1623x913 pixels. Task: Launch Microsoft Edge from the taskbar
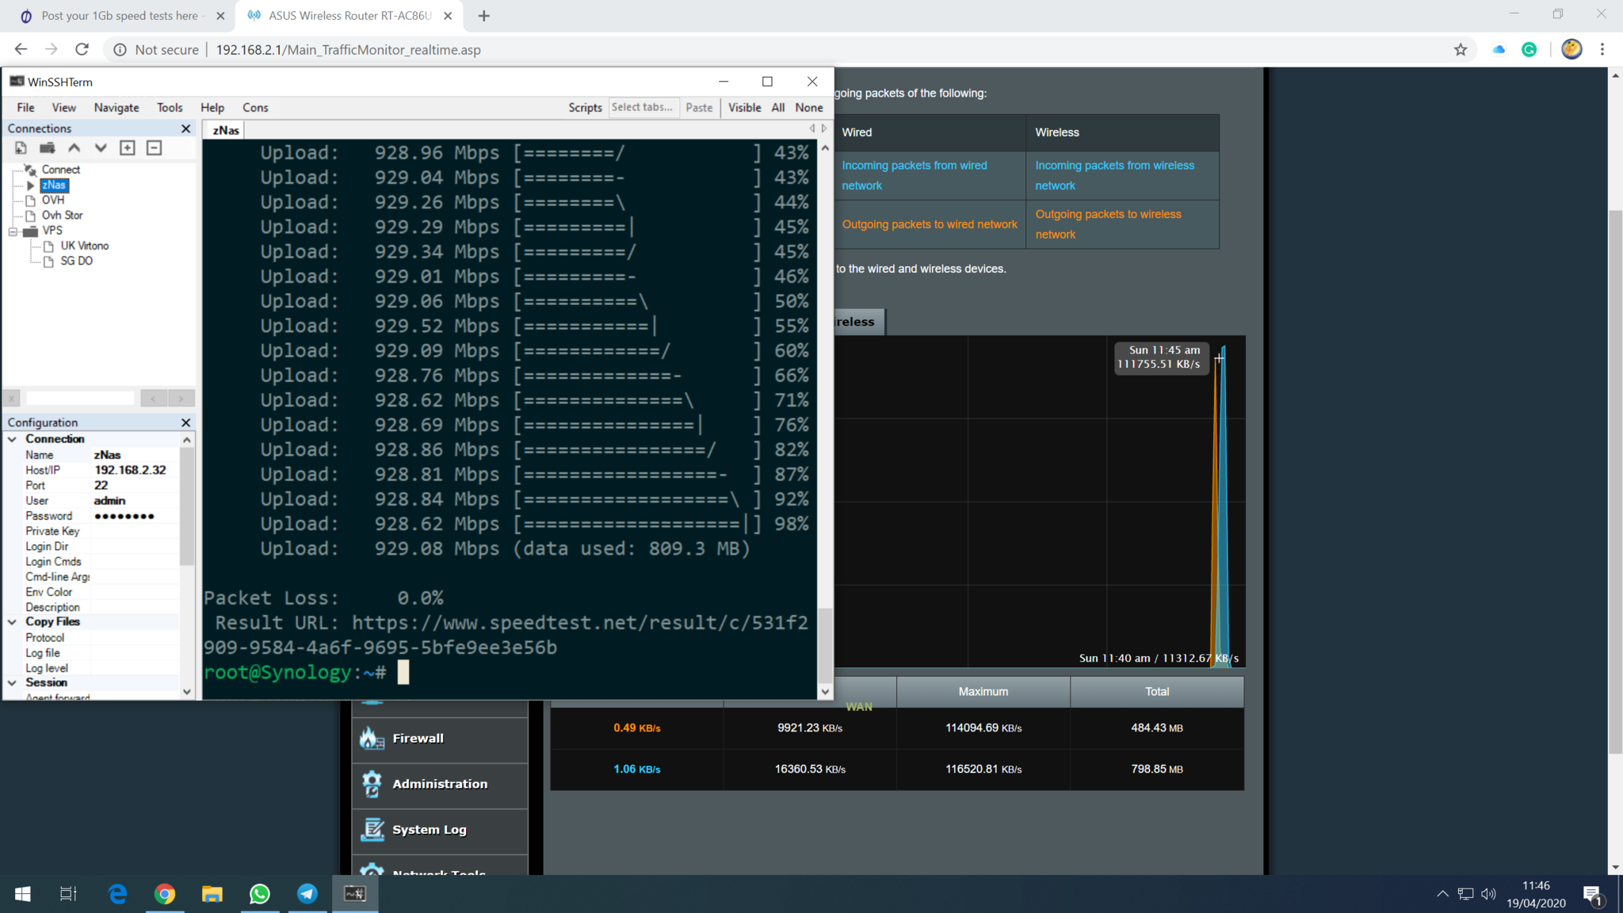tap(117, 894)
